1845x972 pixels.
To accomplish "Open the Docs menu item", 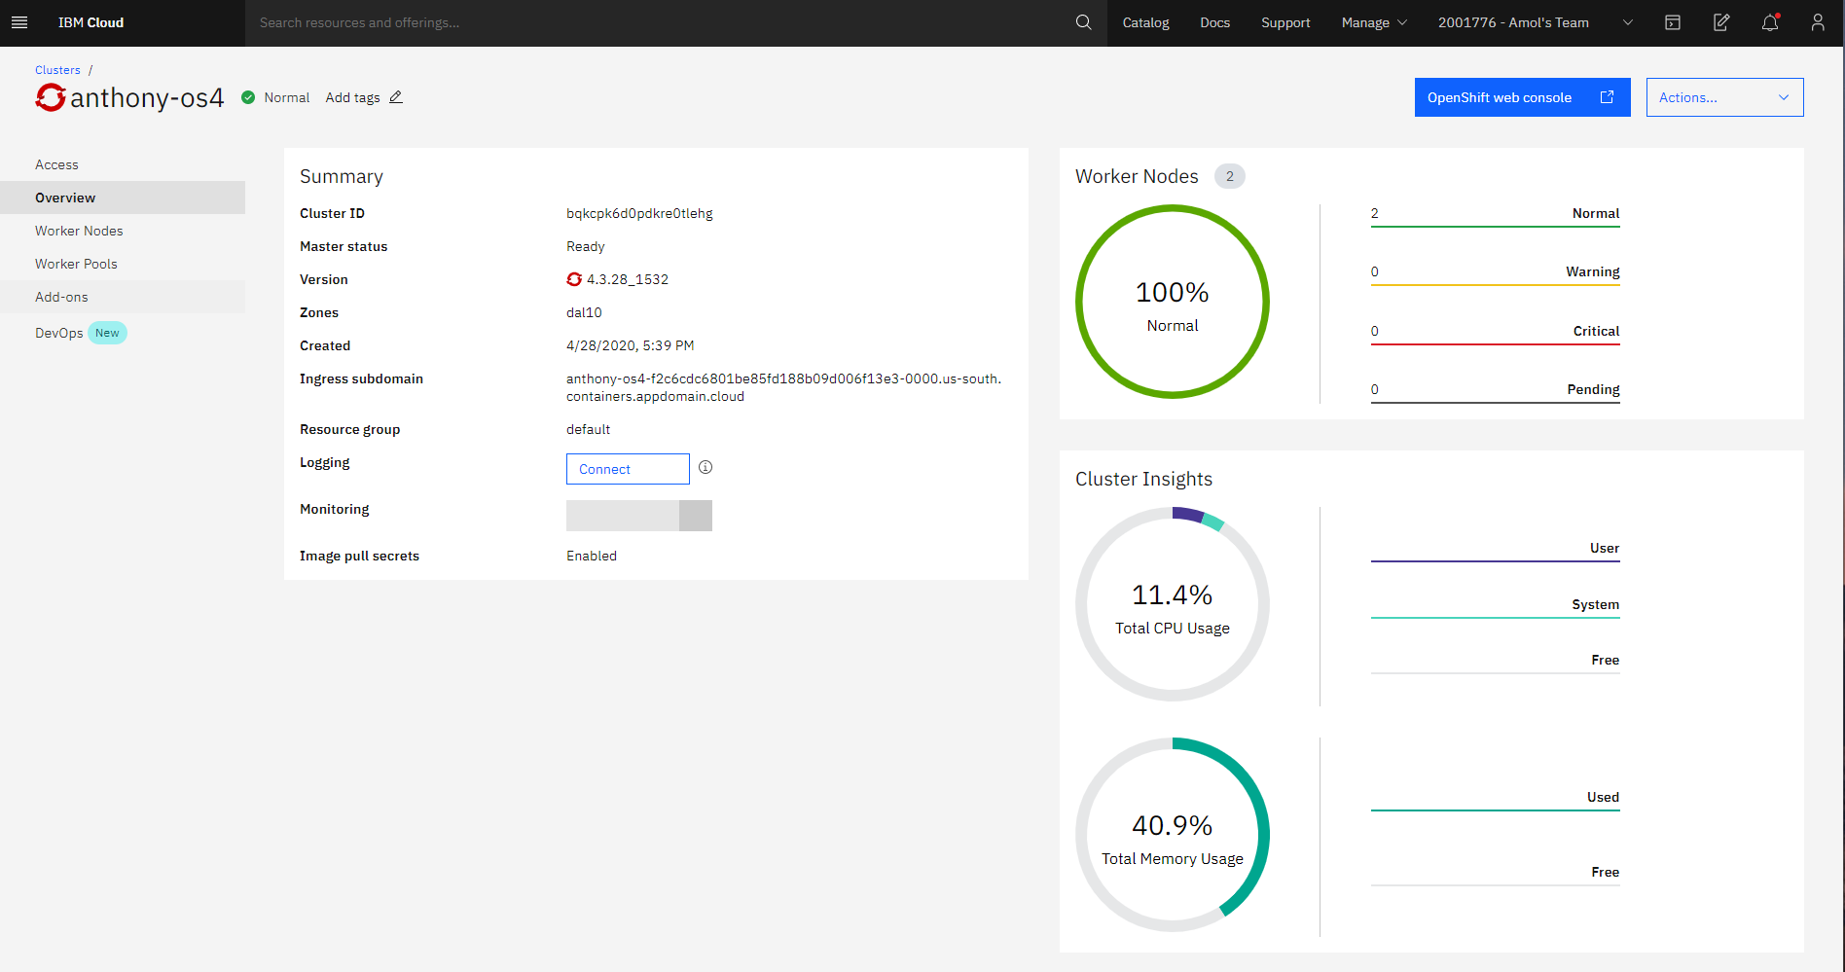I will point(1214,22).
